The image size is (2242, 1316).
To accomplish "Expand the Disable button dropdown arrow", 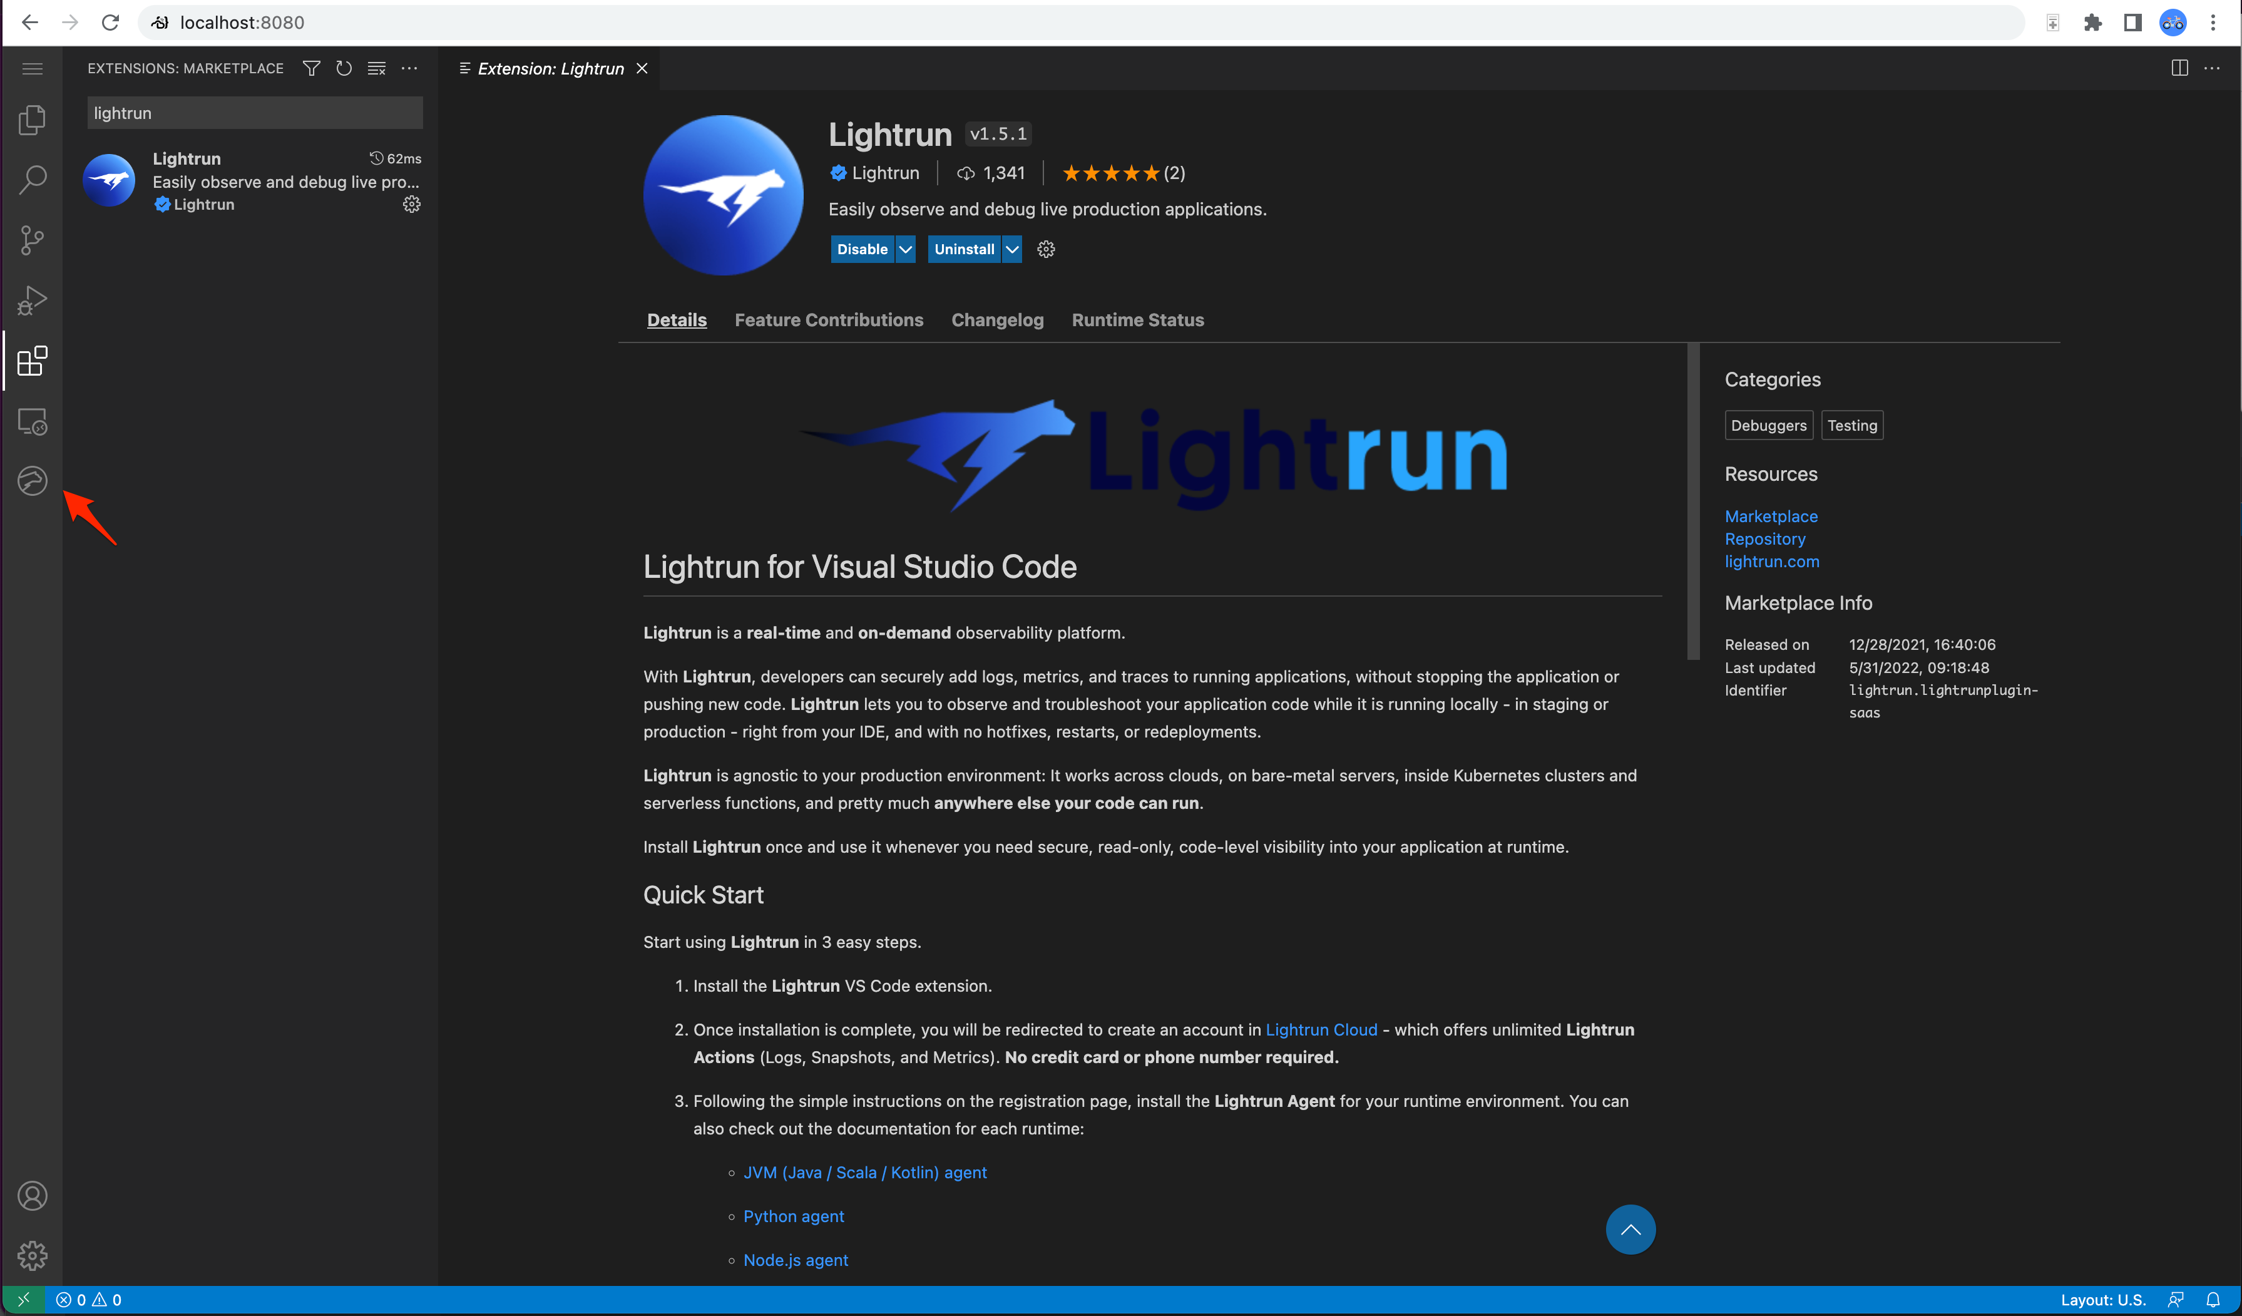I will [905, 249].
